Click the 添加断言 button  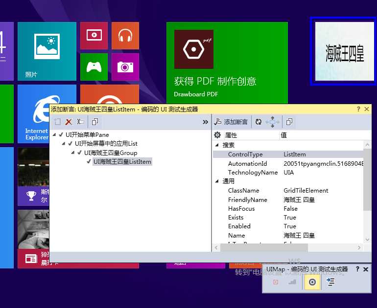click(231, 122)
